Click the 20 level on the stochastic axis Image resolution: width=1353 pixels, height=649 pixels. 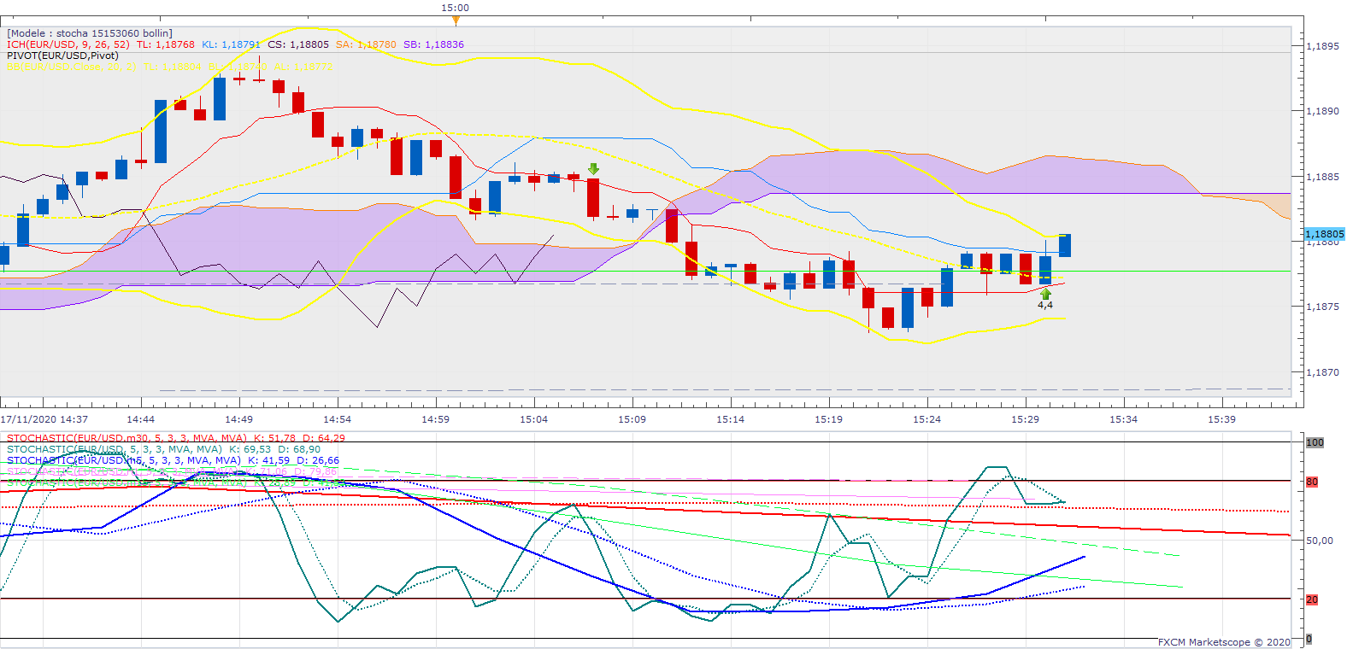click(1312, 599)
